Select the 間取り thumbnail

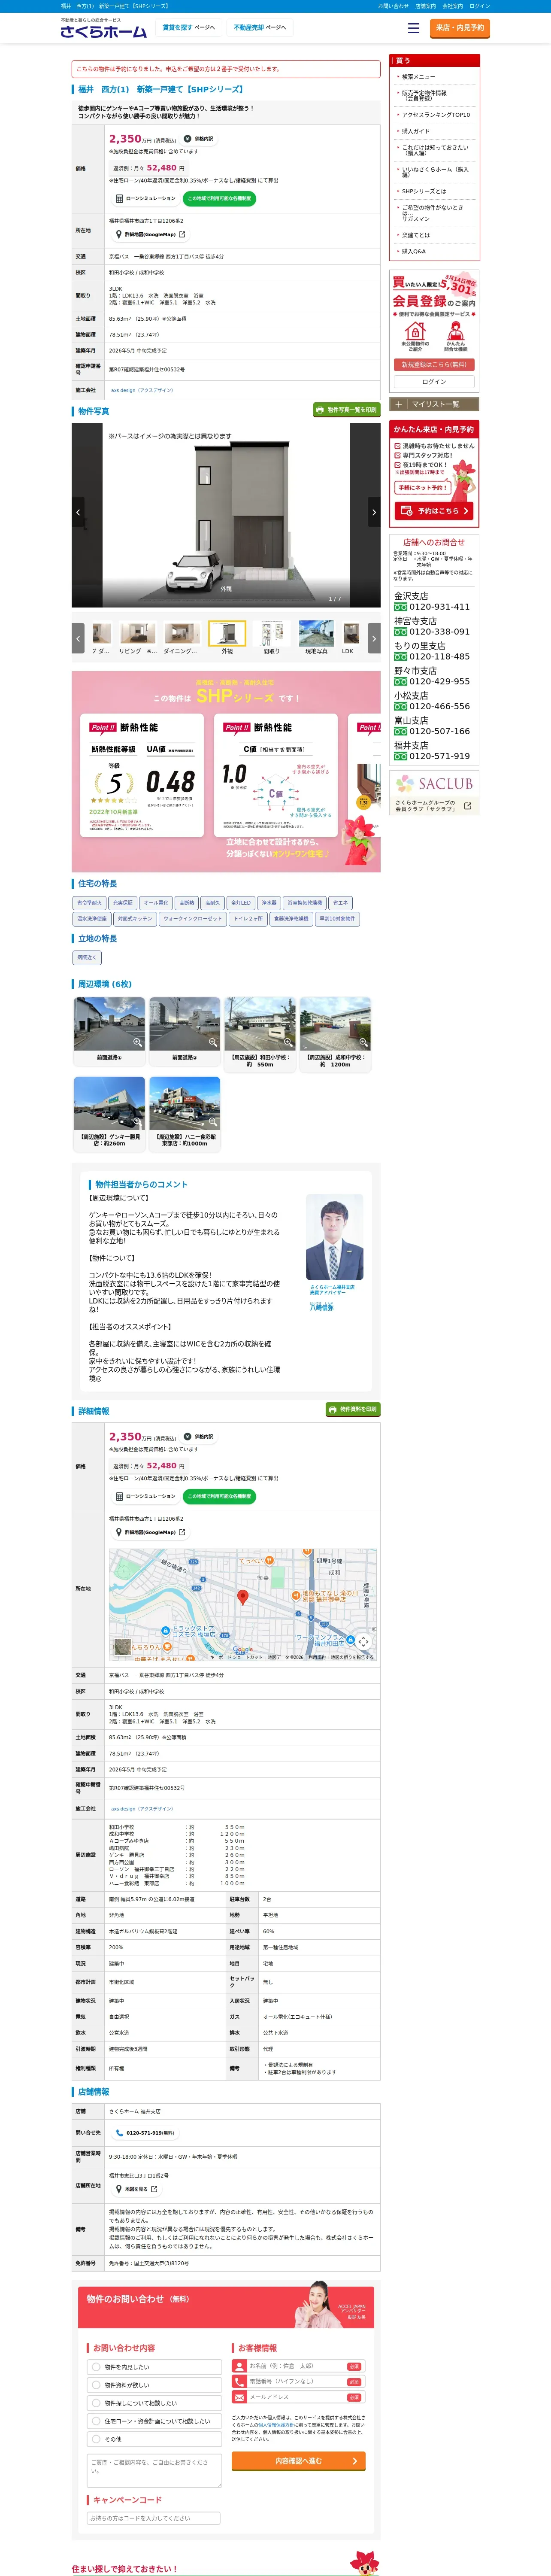coord(271,637)
